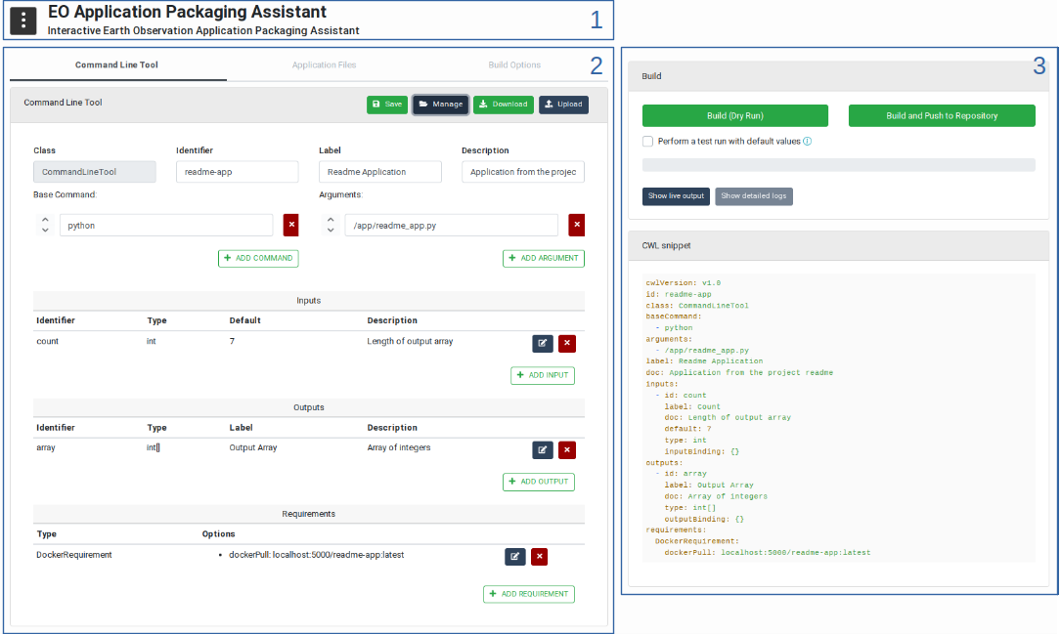Click ADD ARGUMENT button
Viewport: 1061px width, 634px height.
point(544,258)
